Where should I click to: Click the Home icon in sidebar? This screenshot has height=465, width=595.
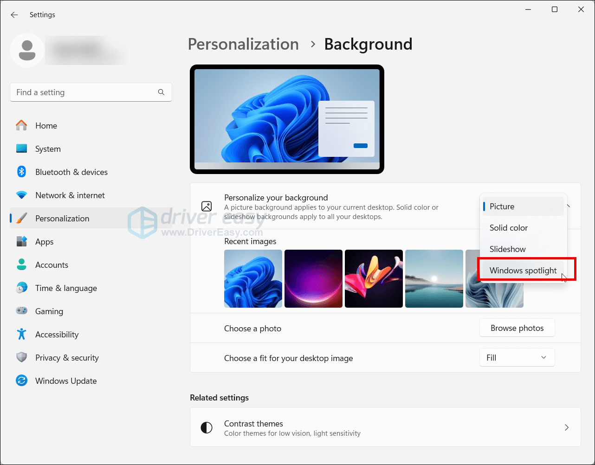tap(21, 125)
